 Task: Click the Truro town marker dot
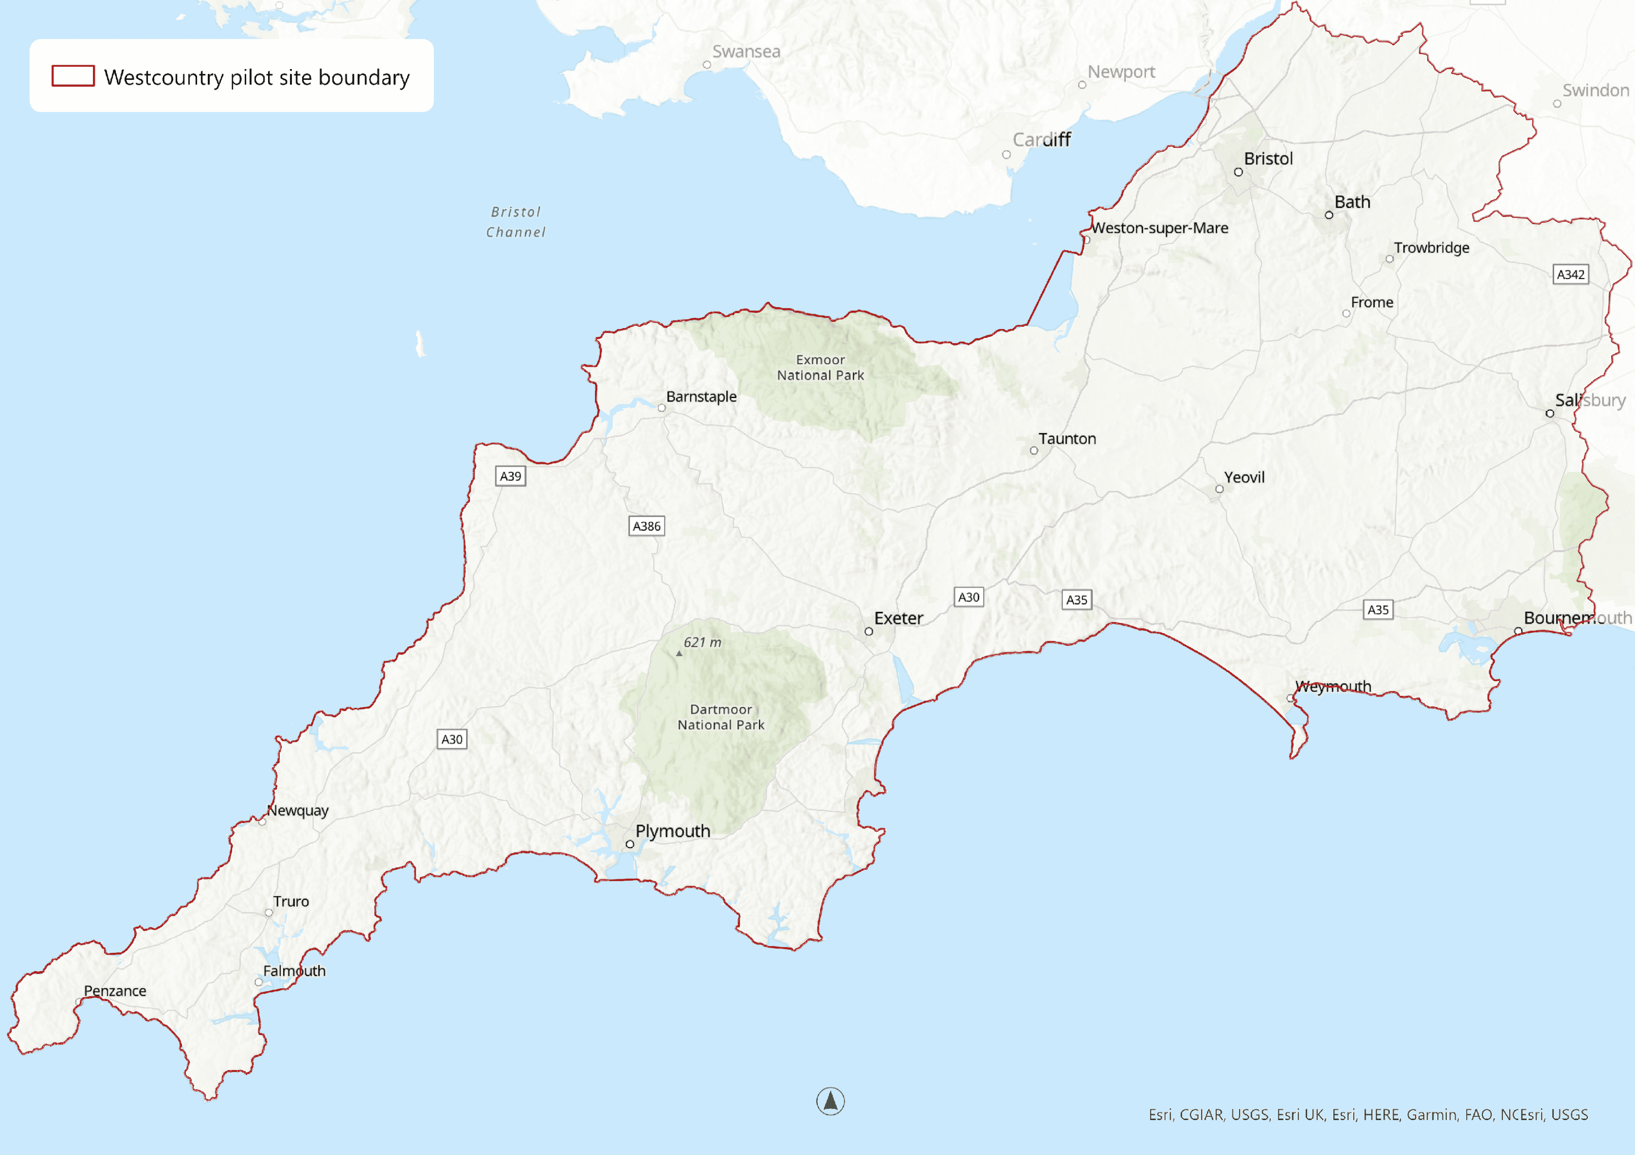tap(269, 912)
